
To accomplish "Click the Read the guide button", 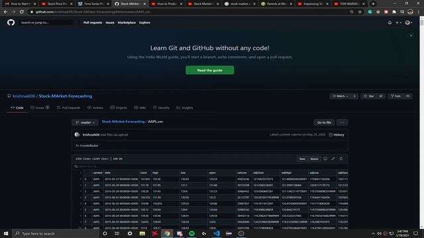I will click(209, 70).
